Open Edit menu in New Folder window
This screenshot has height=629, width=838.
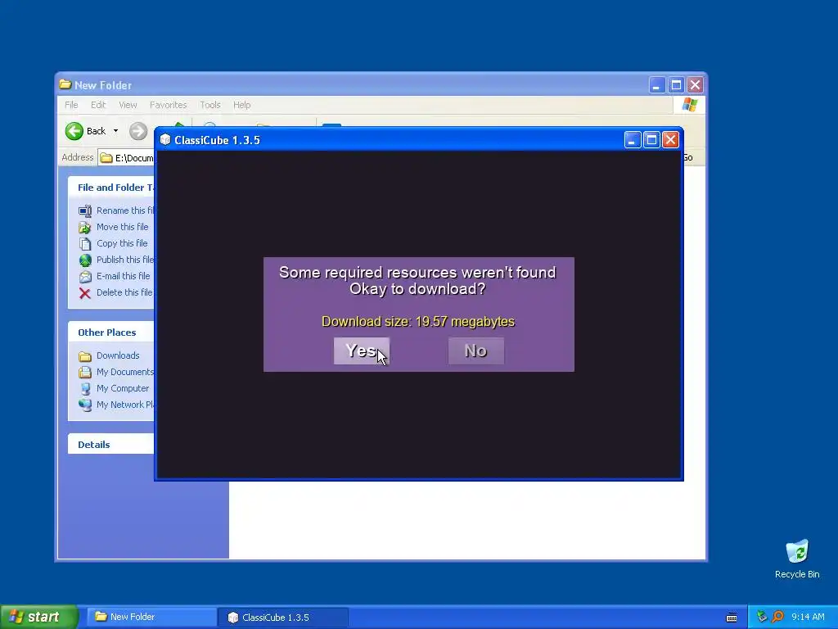[98, 105]
